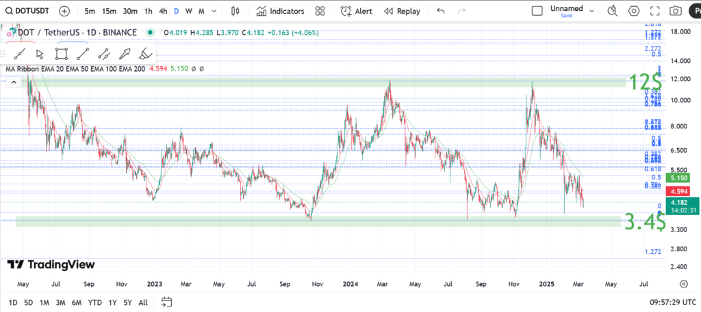The image size is (701, 312).
Task: Expand the Unnamed layout dropdown arrow
Action: pyautogui.click(x=591, y=11)
